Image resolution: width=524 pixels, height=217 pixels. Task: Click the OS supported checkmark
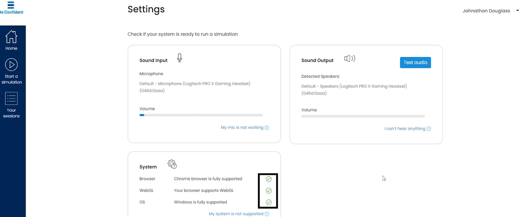coord(269,202)
